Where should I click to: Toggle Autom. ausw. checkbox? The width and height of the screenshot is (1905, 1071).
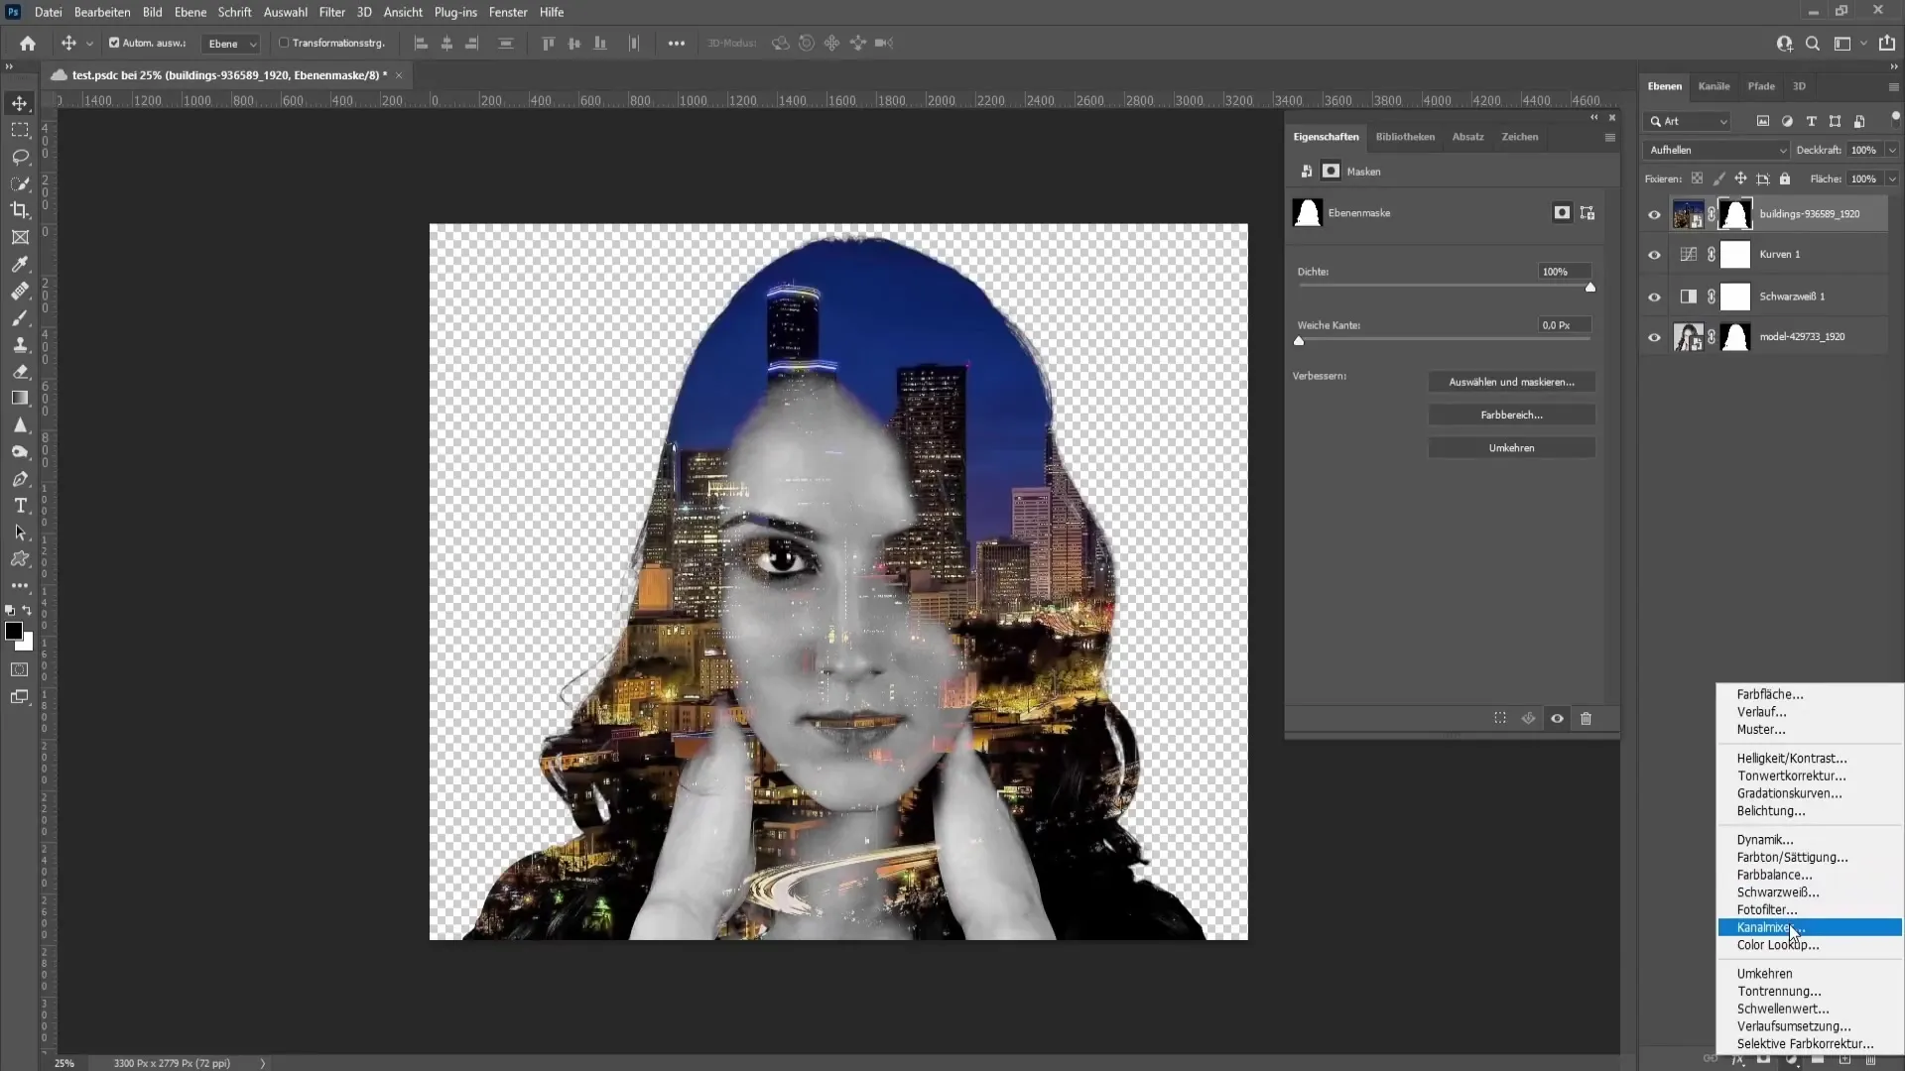114,43
